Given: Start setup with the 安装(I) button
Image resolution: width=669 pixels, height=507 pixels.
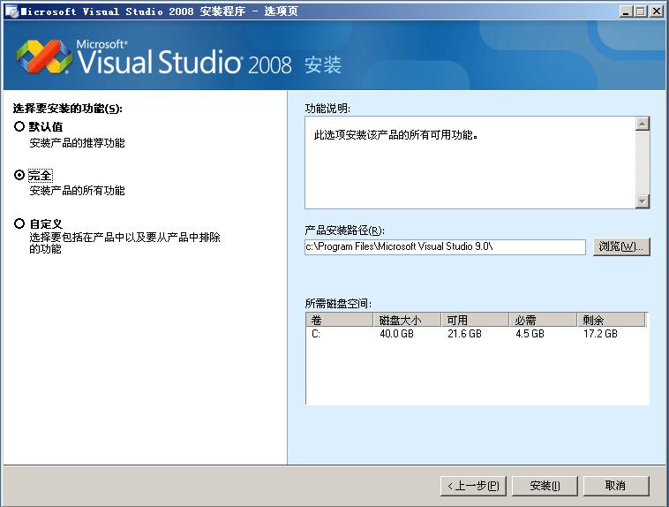Looking at the screenshot, I should [545, 486].
